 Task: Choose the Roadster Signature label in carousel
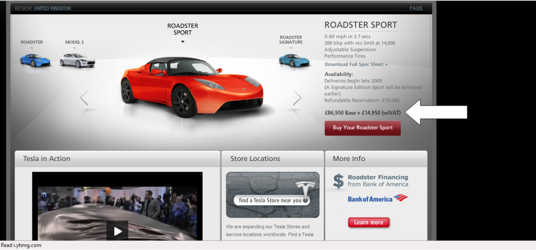coord(291,40)
